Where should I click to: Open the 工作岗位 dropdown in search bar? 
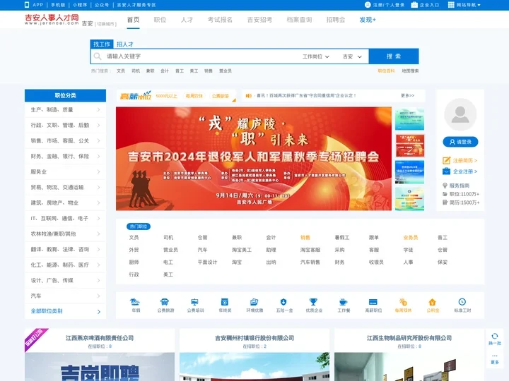point(316,56)
